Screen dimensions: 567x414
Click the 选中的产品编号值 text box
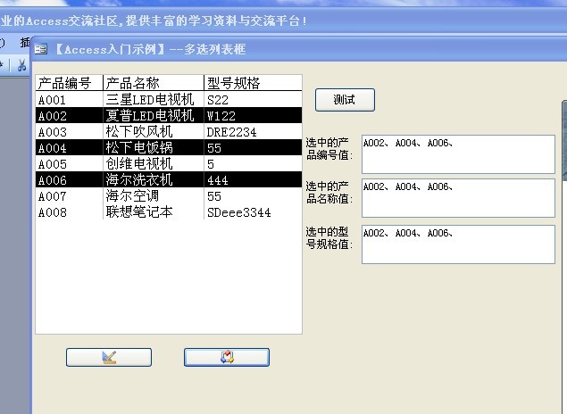pyautogui.click(x=457, y=153)
